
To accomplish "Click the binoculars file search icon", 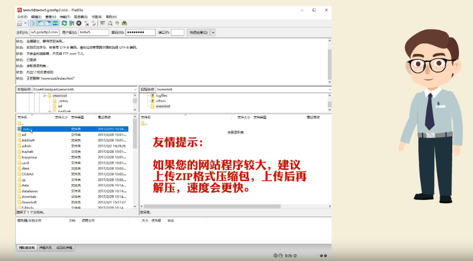I will point(124,23).
